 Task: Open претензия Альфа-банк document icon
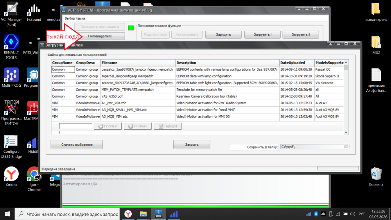pyautogui.click(x=376, y=80)
